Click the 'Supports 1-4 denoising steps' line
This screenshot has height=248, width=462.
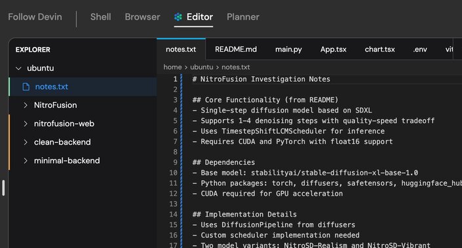coord(313,121)
